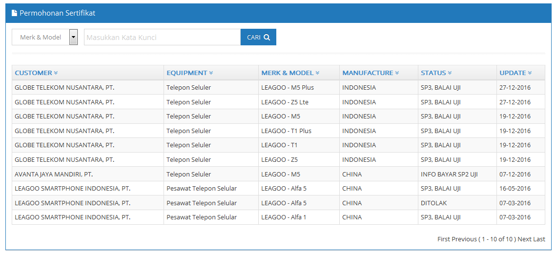Select the LEAGOO - M5 Plus row

point(278,87)
